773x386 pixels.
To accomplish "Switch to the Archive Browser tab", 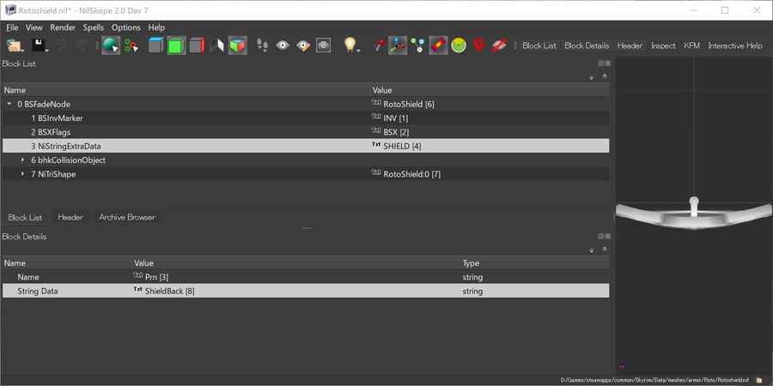I will coord(127,217).
